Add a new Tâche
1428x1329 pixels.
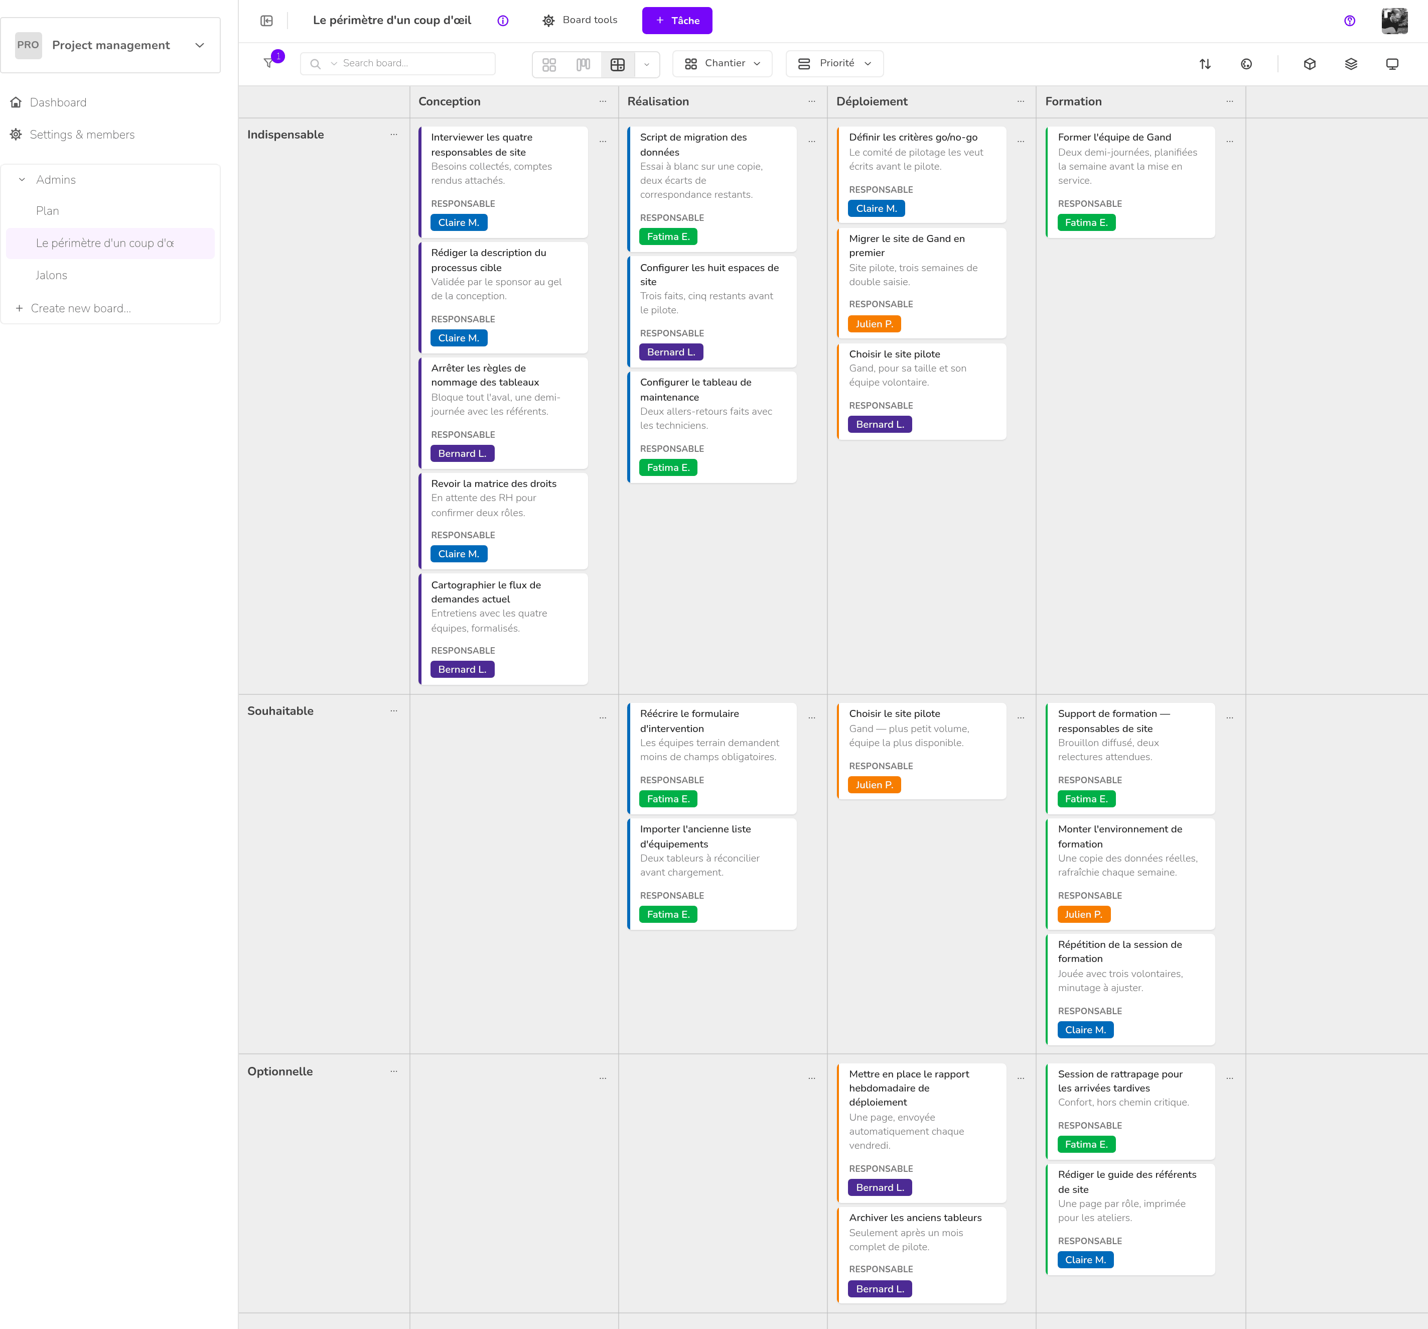point(677,20)
